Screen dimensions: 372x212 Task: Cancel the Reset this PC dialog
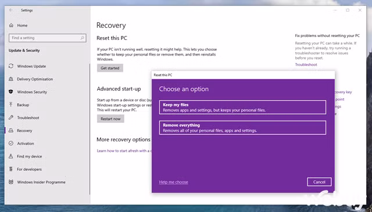[x=319, y=182]
